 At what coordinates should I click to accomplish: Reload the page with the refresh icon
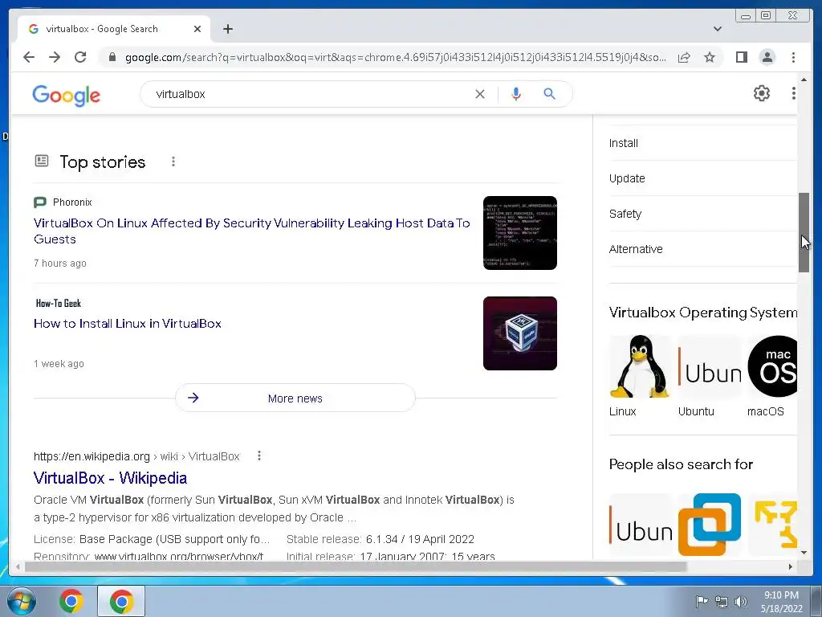pyautogui.click(x=80, y=57)
